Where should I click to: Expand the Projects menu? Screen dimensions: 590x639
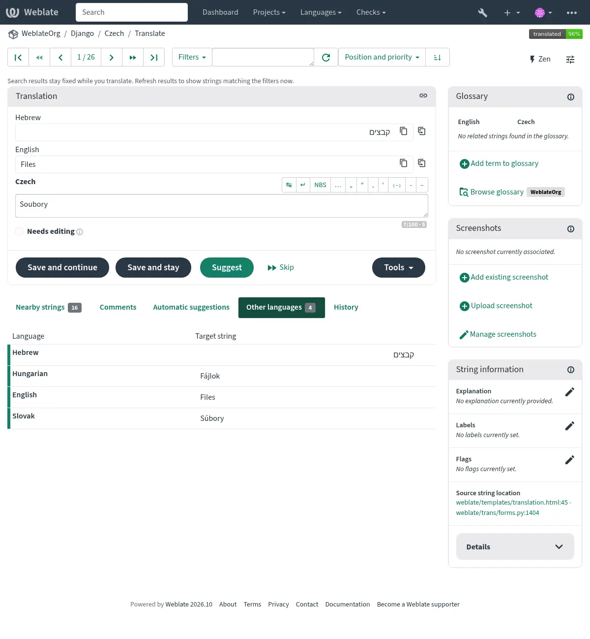(269, 12)
